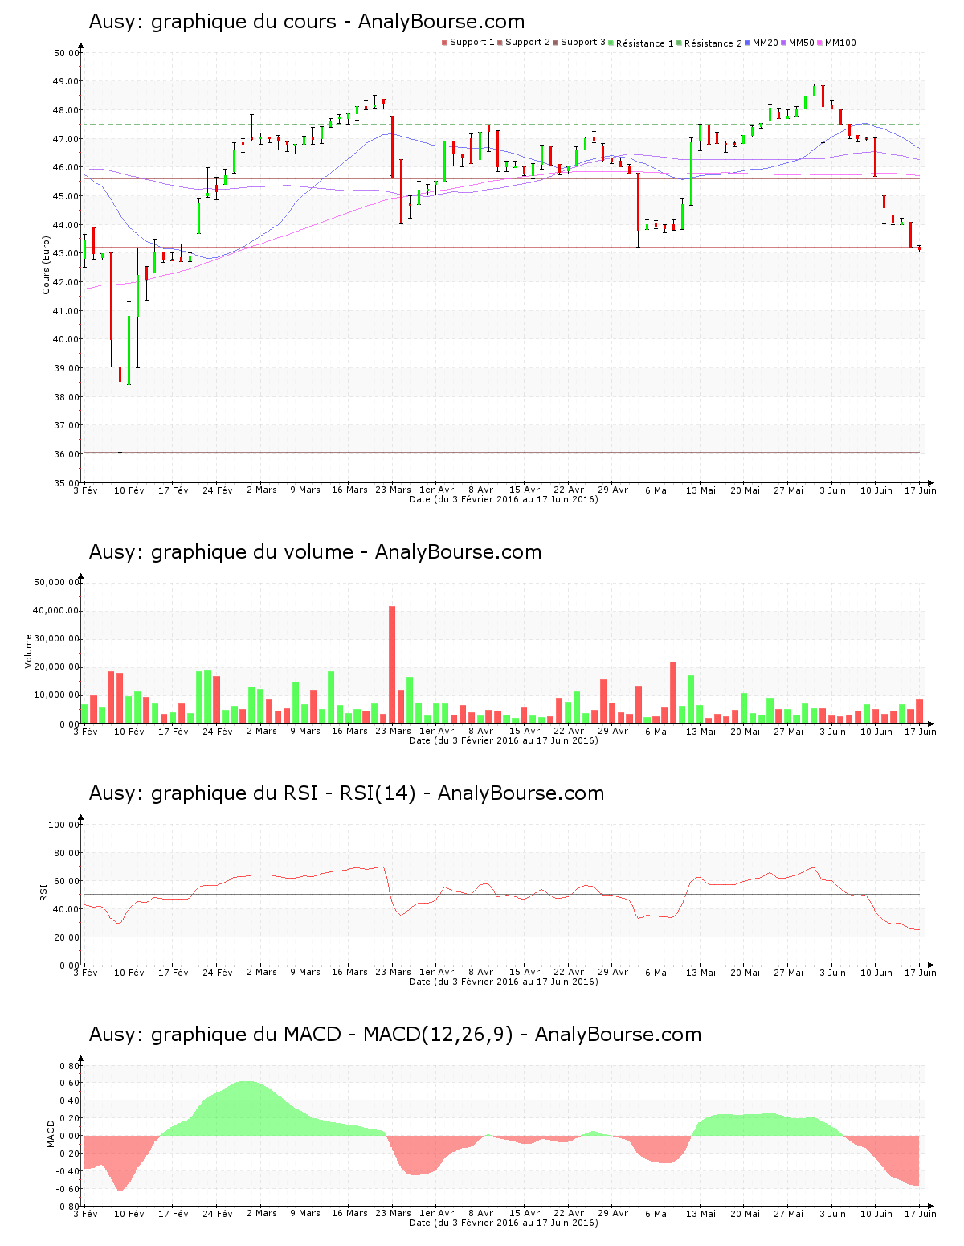Click the 'graphique du MACD - MACD(12,26,9)' title
Viewport: 964px width, 1246px height.
click(332, 1035)
